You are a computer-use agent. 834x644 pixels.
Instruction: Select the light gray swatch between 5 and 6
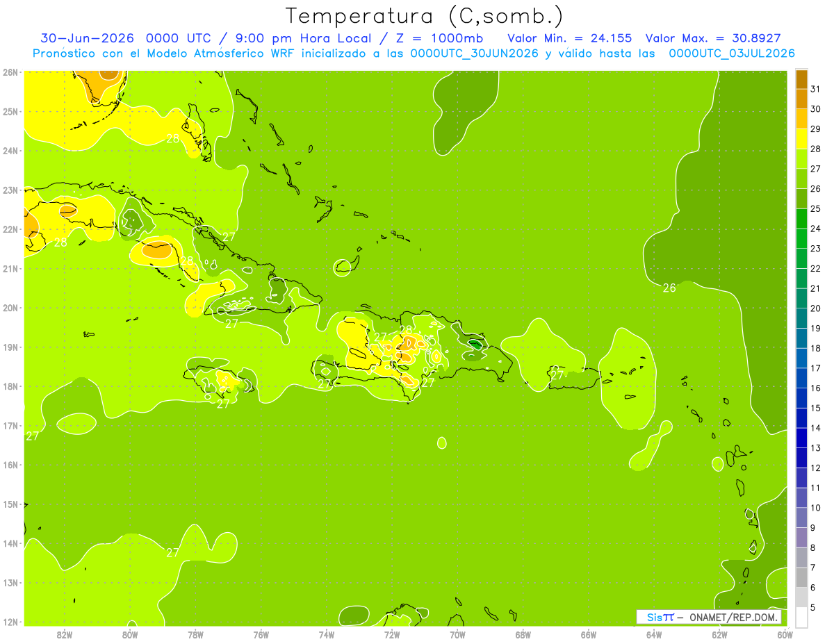click(x=801, y=597)
